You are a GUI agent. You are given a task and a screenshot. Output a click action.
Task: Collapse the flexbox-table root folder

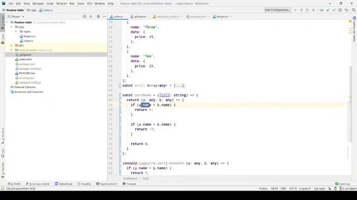click(x=7, y=22)
